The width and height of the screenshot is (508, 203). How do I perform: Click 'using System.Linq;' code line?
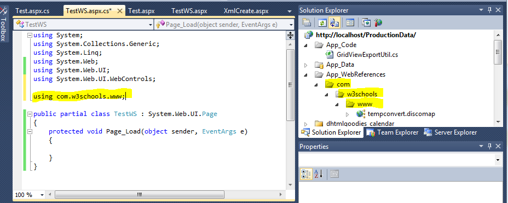[x=67, y=53]
